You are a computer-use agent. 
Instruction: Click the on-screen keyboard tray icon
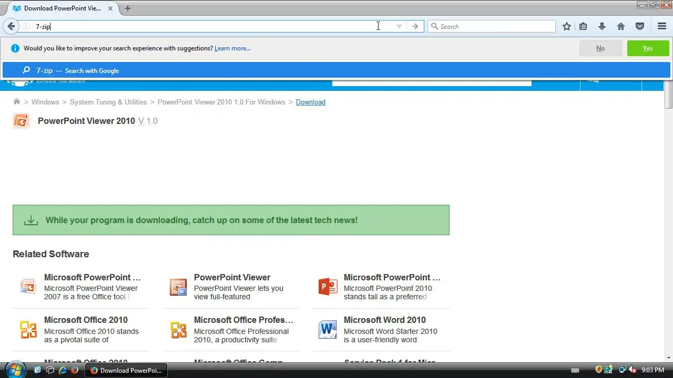575,370
